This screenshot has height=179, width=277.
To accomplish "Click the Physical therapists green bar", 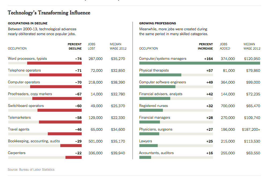I will pos(160,75).
